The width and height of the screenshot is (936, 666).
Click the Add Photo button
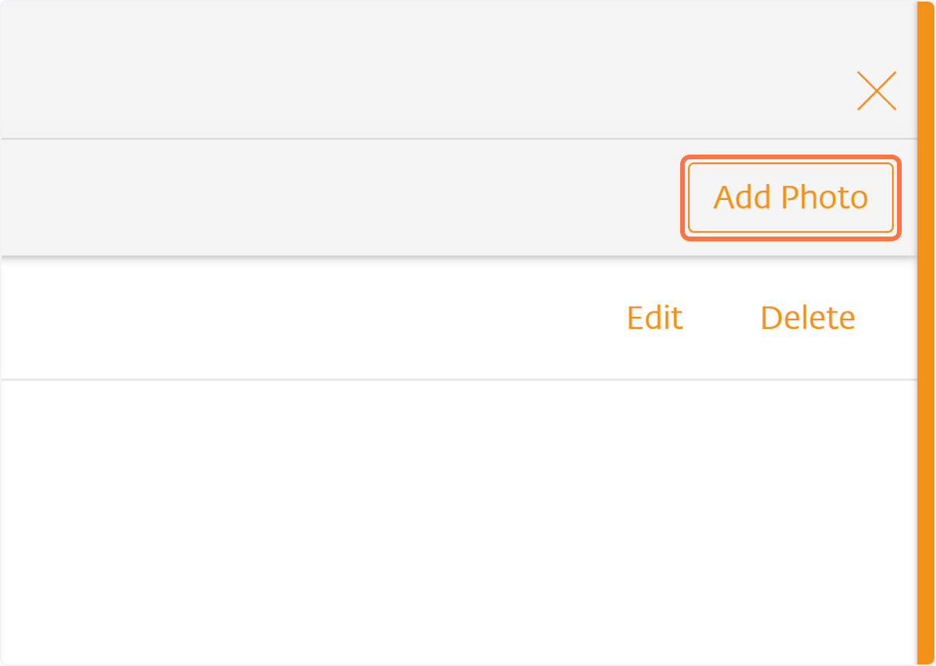(x=791, y=198)
